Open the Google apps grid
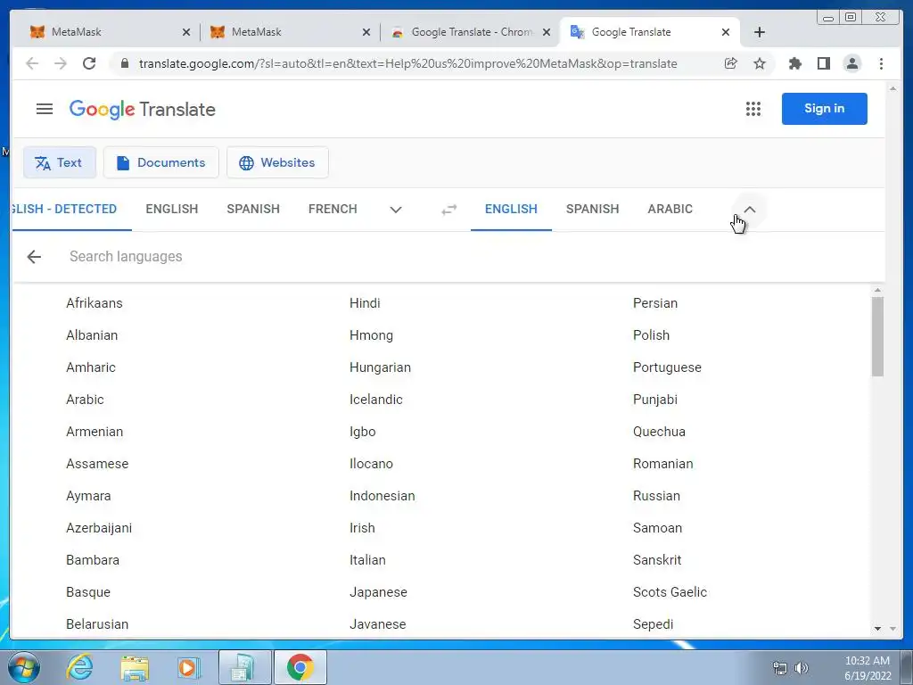 pos(753,109)
